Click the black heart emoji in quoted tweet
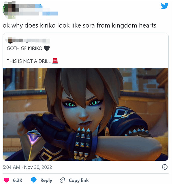This screenshot has height=184, width=173. (47, 48)
